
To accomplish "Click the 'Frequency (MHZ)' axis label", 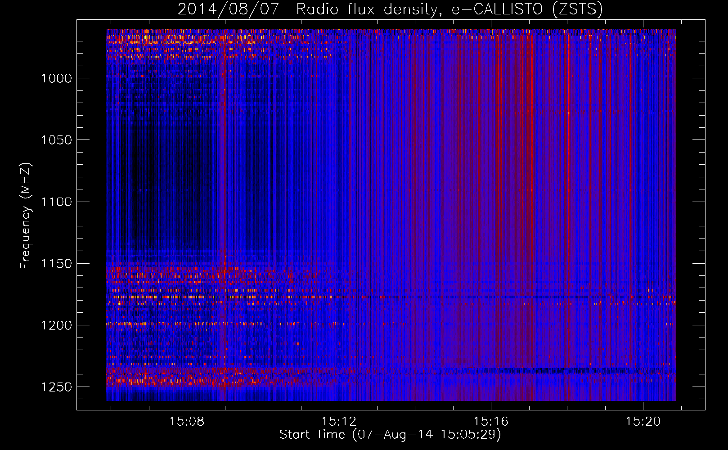I will 26,216.
